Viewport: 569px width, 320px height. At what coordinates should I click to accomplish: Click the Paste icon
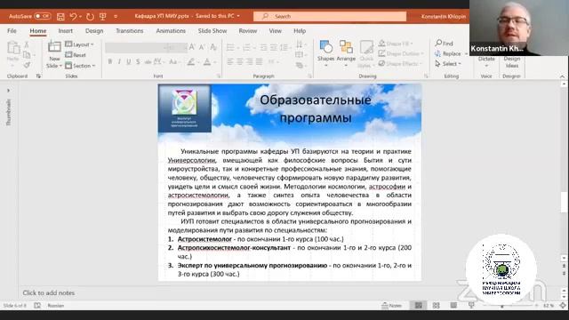(13, 48)
